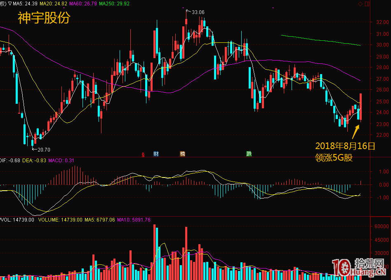Click the 20.70 low price label
The height and width of the screenshot is (280, 391).
44,149
